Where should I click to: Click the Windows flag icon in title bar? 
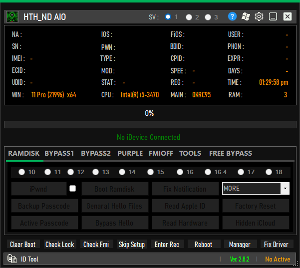tap(246, 16)
